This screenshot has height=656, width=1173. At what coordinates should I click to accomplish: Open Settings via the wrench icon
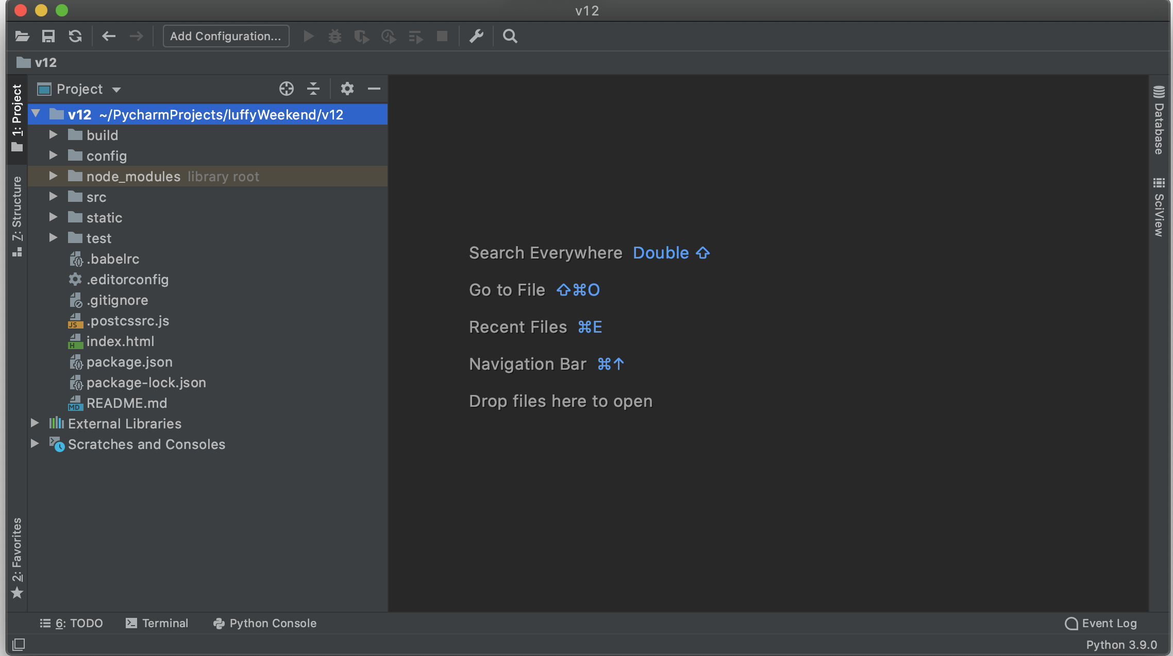coord(476,36)
